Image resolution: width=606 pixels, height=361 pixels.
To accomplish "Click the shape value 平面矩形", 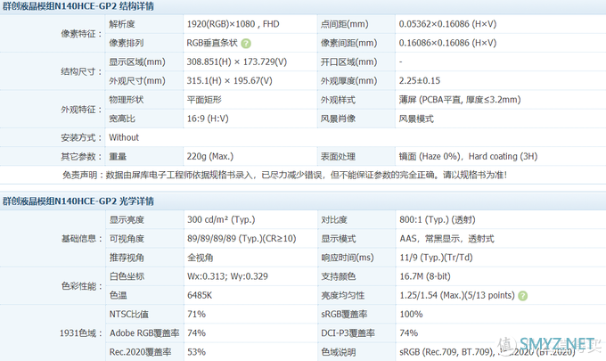I will pos(204,100).
